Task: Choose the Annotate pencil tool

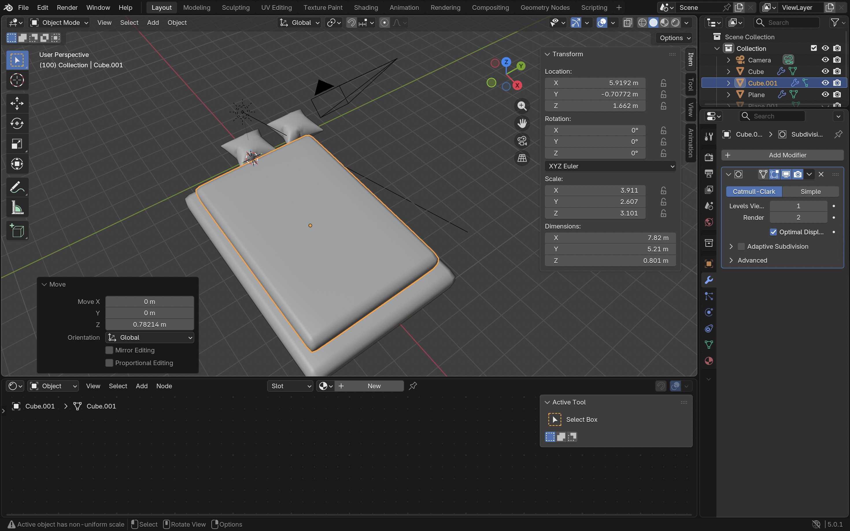Action: tap(17, 187)
